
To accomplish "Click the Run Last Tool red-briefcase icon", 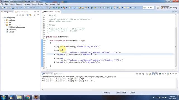I will [64, 7].
